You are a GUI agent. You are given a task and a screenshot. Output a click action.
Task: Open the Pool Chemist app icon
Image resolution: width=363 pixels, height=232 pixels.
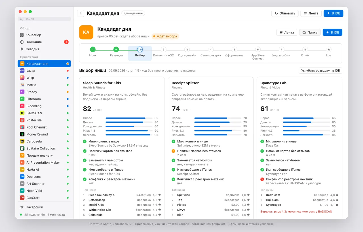coord(22,127)
